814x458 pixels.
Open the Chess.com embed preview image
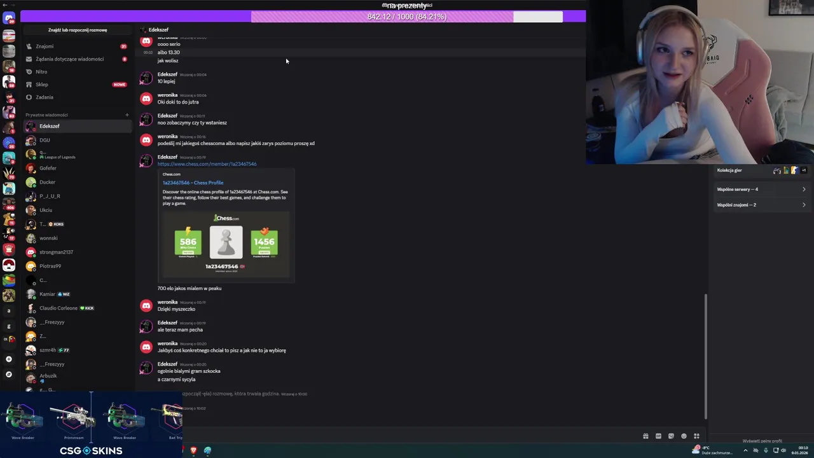pyautogui.click(x=226, y=244)
